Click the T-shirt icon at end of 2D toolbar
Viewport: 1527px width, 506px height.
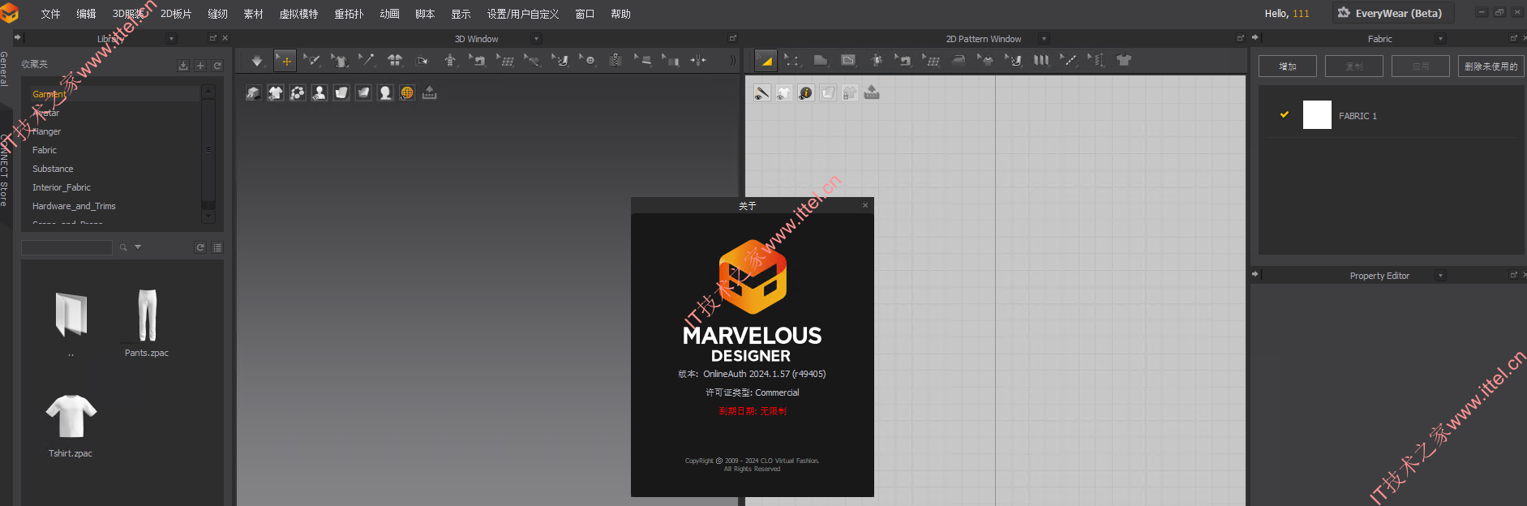[1124, 61]
